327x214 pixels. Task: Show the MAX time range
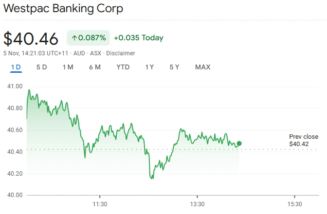pos(203,67)
